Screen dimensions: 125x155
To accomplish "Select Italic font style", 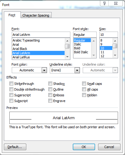I will tap(82, 44).
